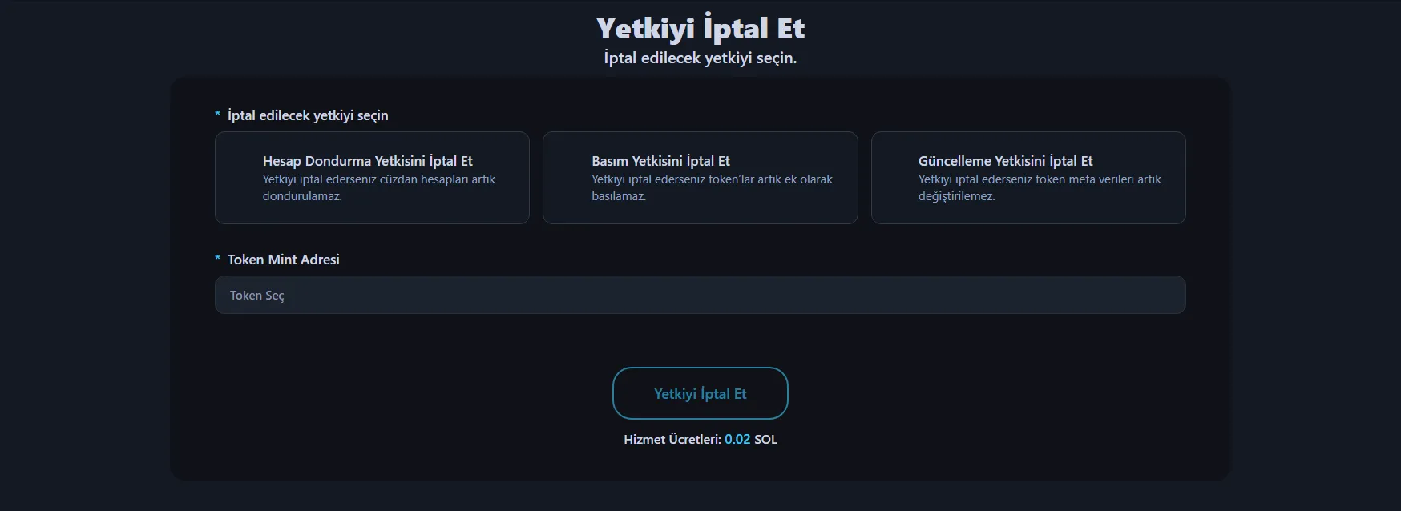Click the token'lar ek olarak basılamaz description
The height and width of the screenshot is (511, 1401).
[x=712, y=188]
